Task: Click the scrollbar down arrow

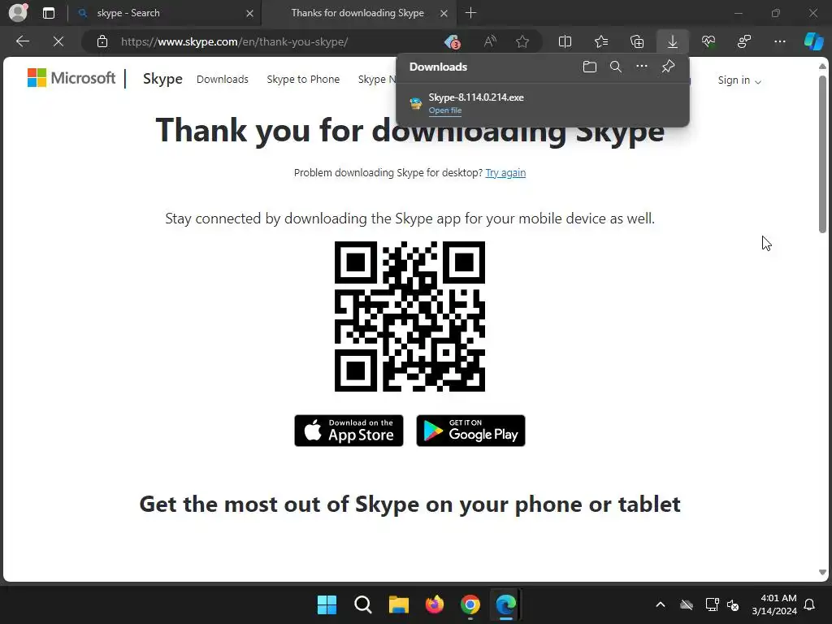Action: (x=822, y=573)
